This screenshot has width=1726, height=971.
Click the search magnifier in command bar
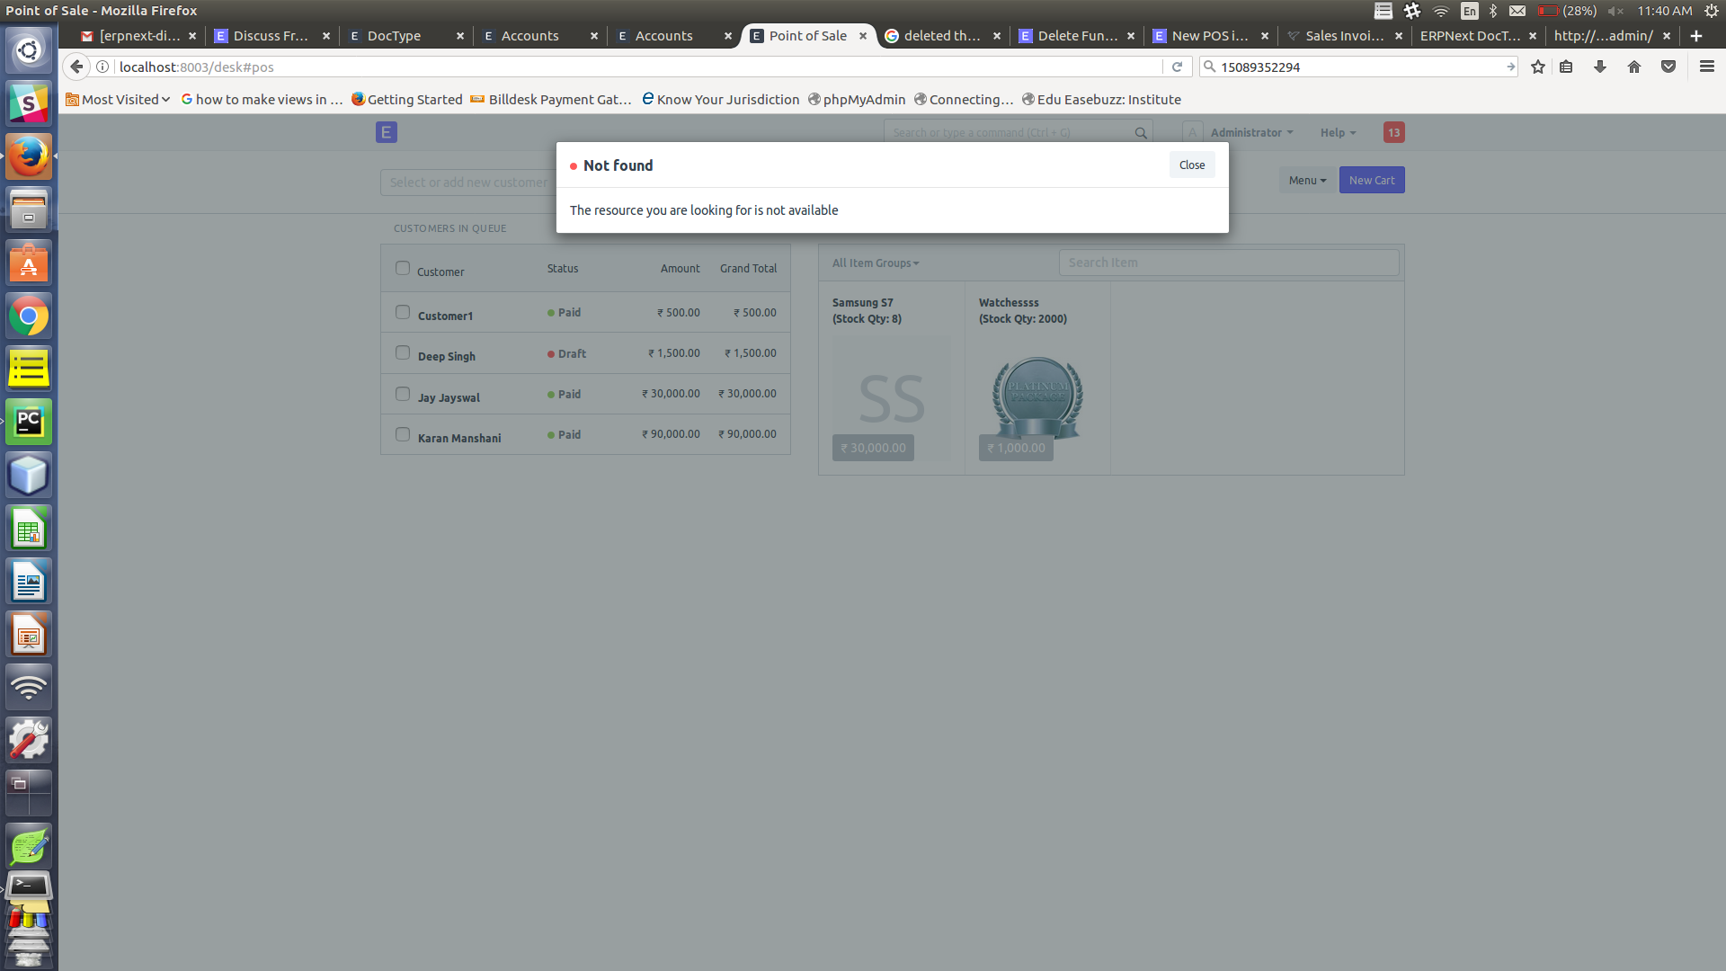pos(1141,133)
